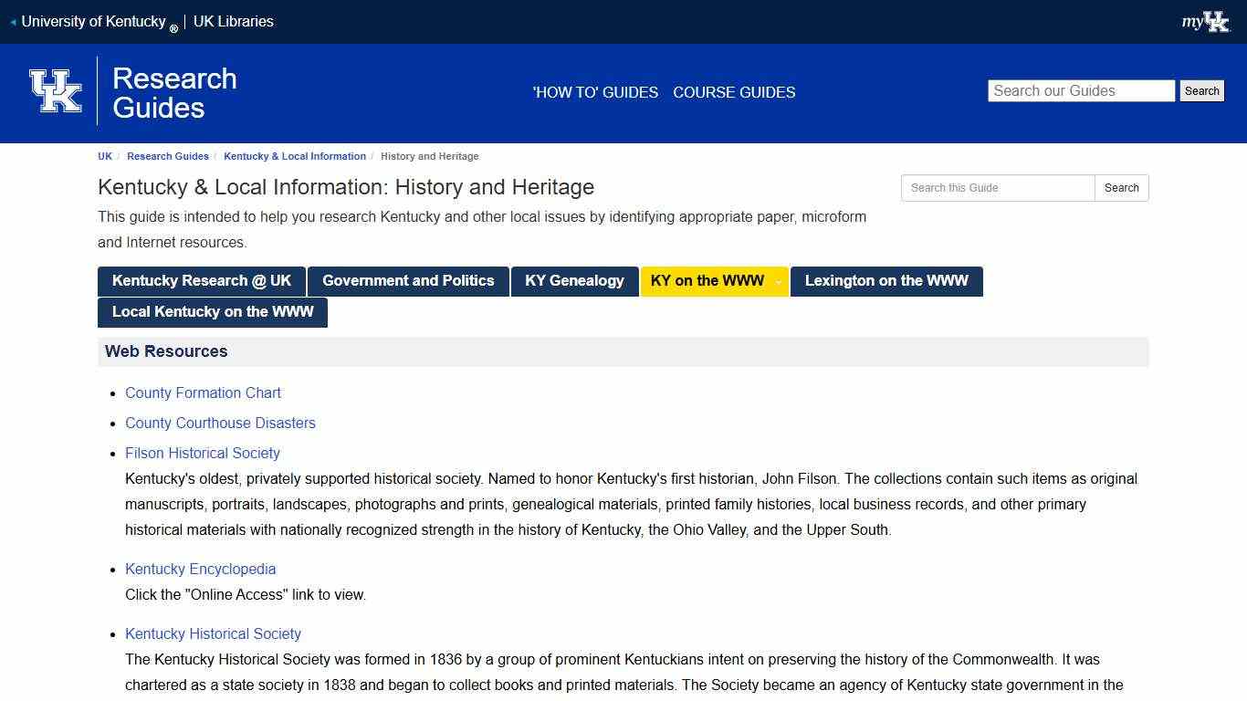This screenshot has height=701, width=1247.
Task: Open Local Kentucky on the WWW tab
Action: (213, 312)
